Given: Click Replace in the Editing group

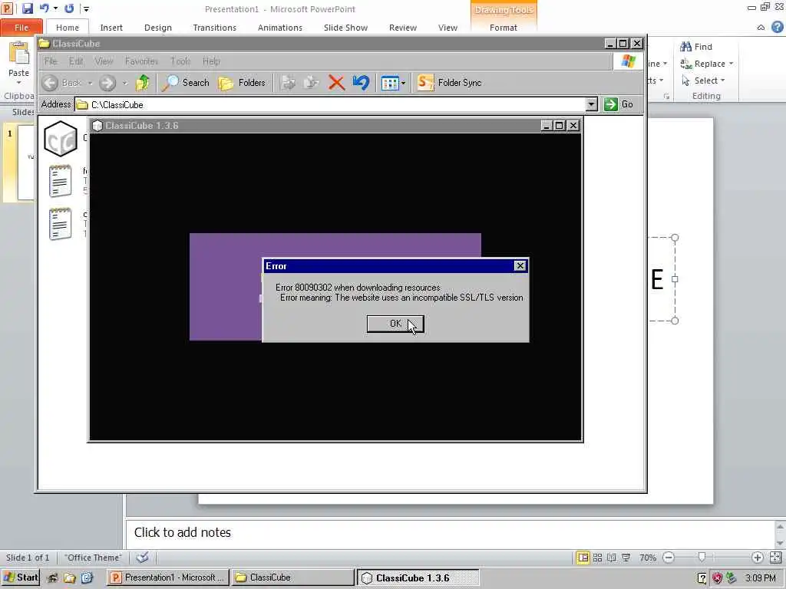Looking at the screenshot, I should pos(702,64).
